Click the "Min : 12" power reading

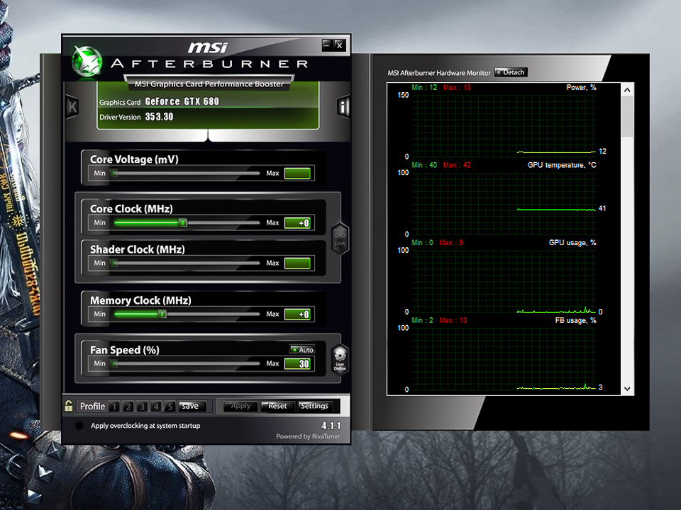coord(424,88)
